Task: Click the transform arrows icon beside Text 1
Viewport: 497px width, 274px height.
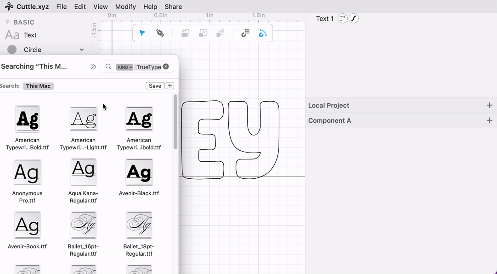Action: [x=342, y=18]
